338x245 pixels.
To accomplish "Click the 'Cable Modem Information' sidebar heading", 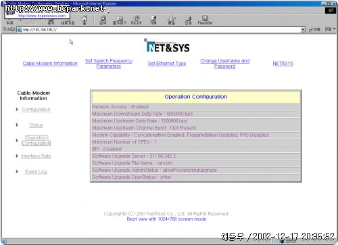I will coord(33,95).
